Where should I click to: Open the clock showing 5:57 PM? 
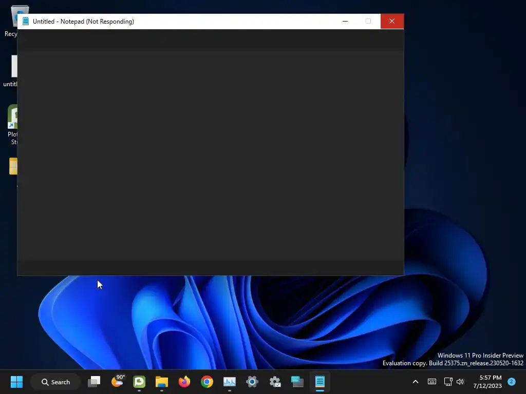487,382
